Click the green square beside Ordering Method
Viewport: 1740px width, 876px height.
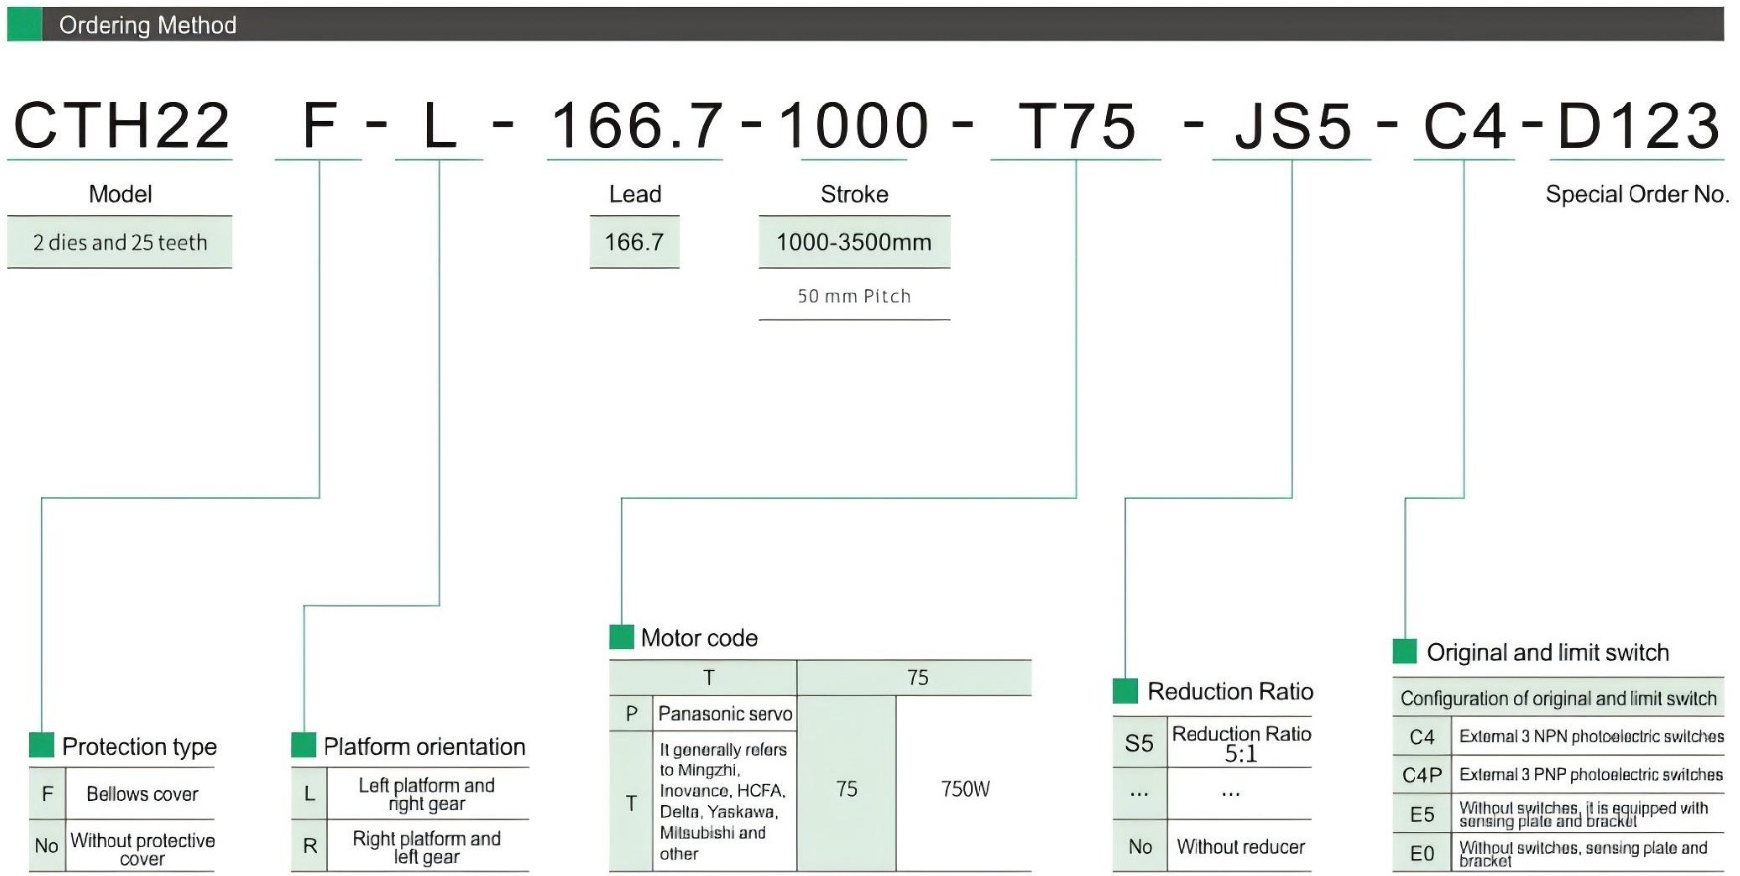24,24
